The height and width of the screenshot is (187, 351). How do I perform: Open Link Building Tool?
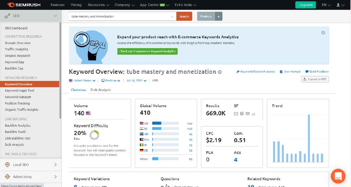pyautogui.click(x=18, y=138)
